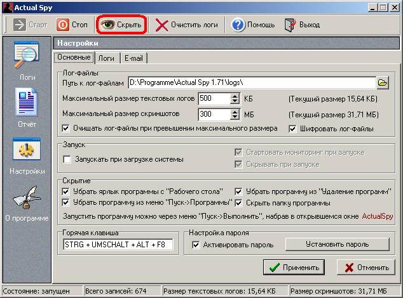Image resolution: width=403 pixels, height=298 pixels.
Task: Open the Отчёт report sidebar icon
Action: (x=27, y=108)
